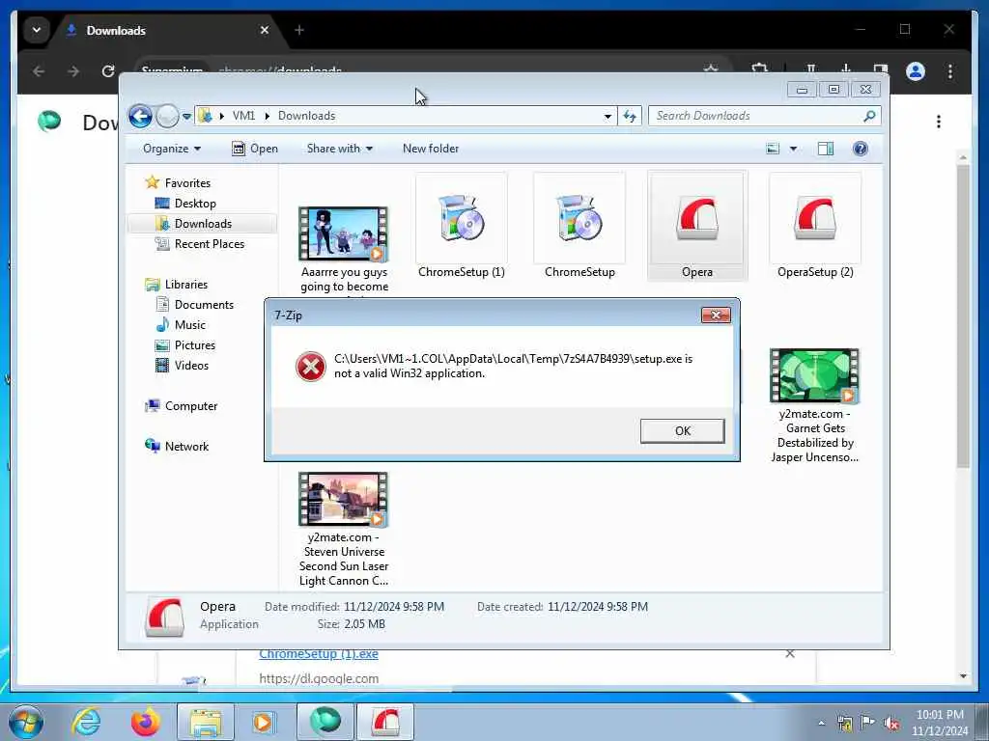Click OK in the 7-Zip error dialog
The height and width of the screenshot is (741, 989).
coord(682,431)
